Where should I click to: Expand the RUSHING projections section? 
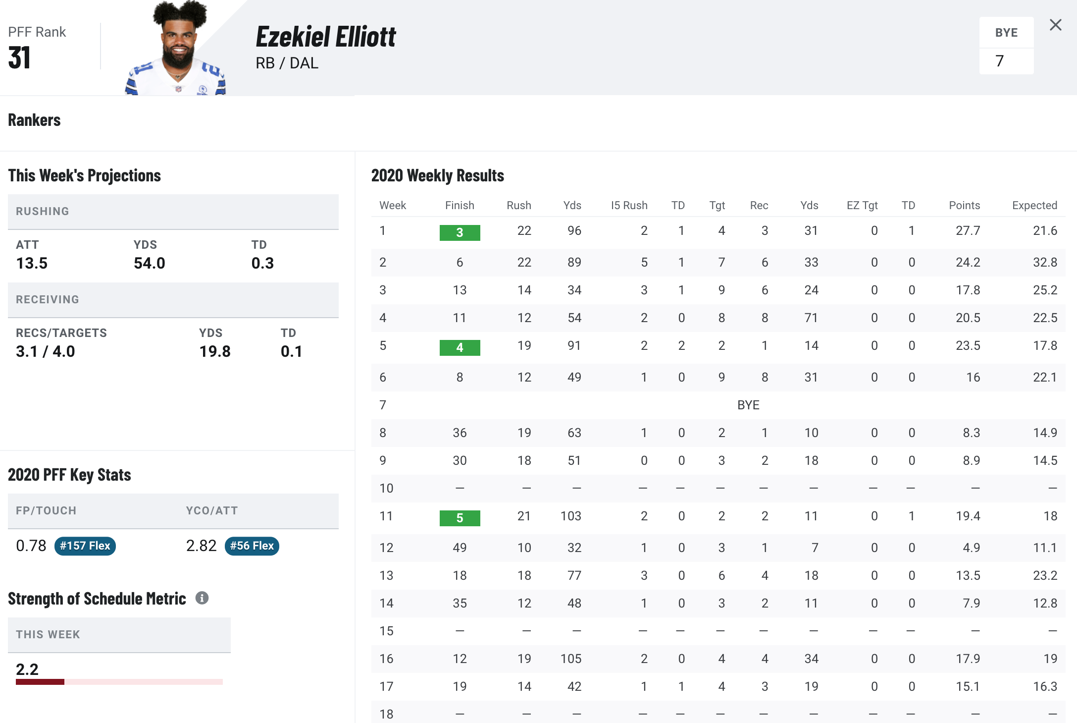click(173, 212)
